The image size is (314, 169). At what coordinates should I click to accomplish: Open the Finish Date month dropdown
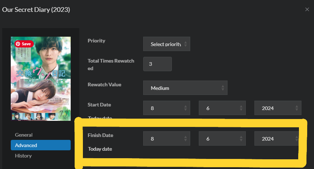167,138
